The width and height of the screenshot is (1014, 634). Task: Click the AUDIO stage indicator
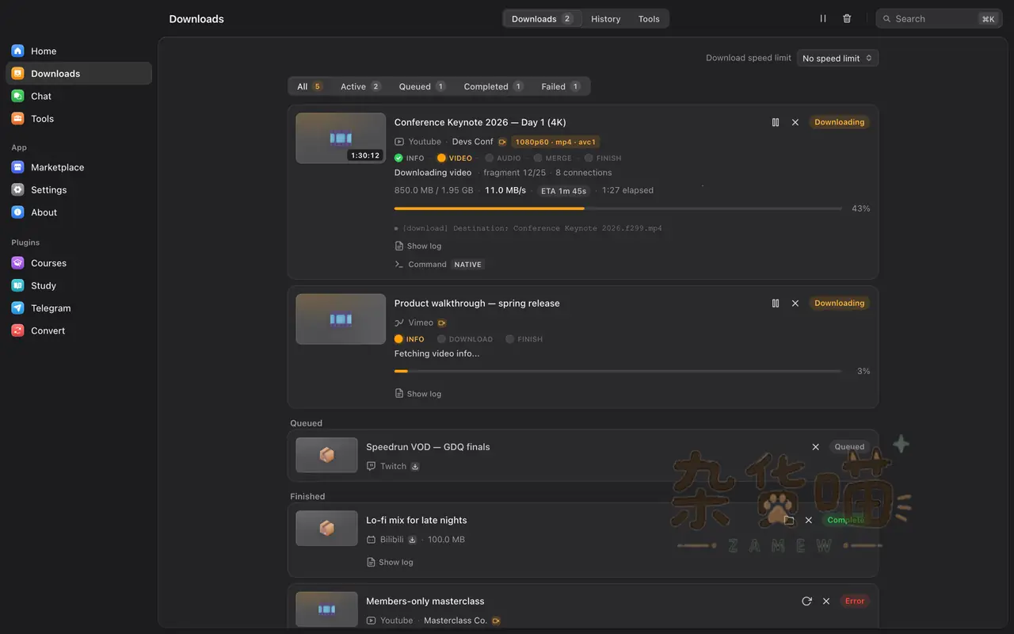coord(503,158)
